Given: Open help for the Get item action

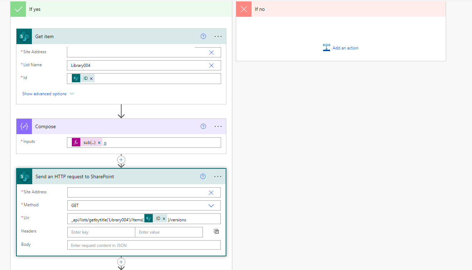Looking at the screenshot, I should pyautogui.click(x=203, y=36).
